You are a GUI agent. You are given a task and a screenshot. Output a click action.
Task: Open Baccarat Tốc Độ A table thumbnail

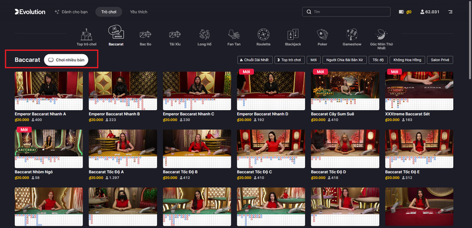coord(123,148)
